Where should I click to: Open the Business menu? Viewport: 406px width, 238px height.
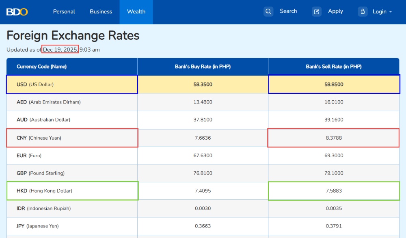[x=101, y=12]
